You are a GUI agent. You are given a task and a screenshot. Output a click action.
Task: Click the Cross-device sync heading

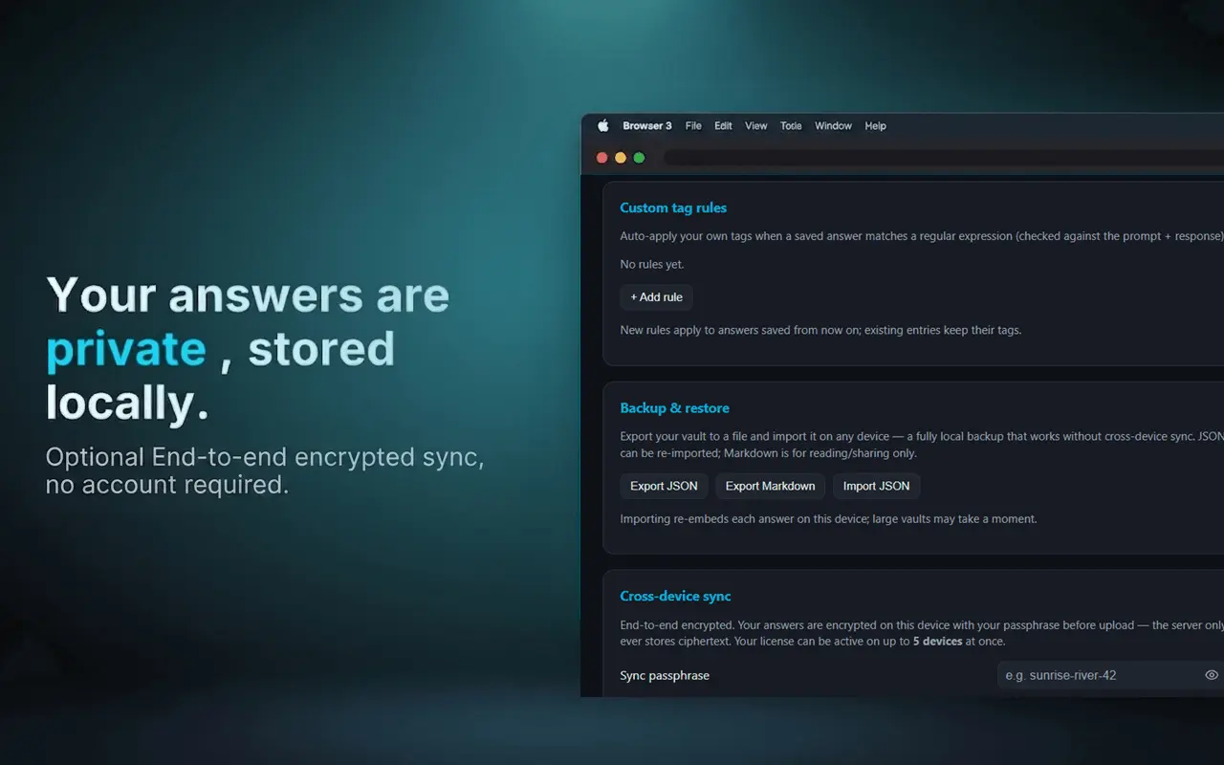tap(675, 596)
